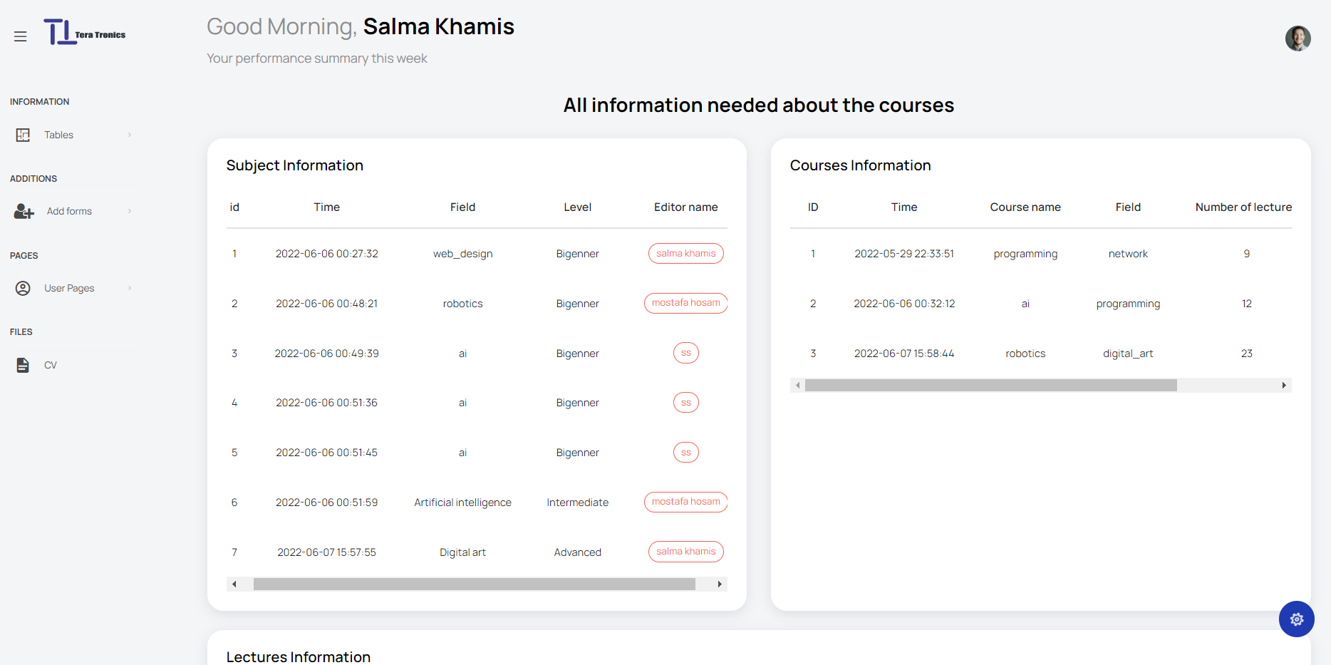Click Subject table right scroll arrow

720,584
